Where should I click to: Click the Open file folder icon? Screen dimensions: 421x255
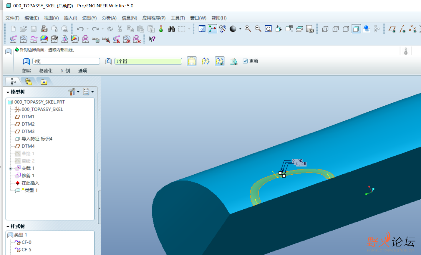[x=23, y=29]
